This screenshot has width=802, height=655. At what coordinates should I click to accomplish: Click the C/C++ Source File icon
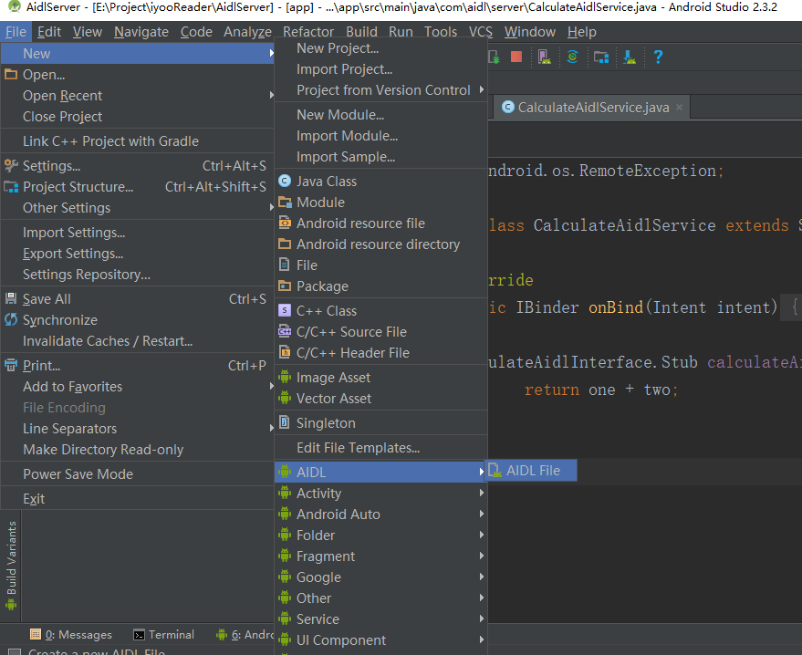coord(285,331)
